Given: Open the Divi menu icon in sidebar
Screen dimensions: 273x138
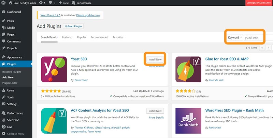Looking at the screenshot, I should [4, 127].
